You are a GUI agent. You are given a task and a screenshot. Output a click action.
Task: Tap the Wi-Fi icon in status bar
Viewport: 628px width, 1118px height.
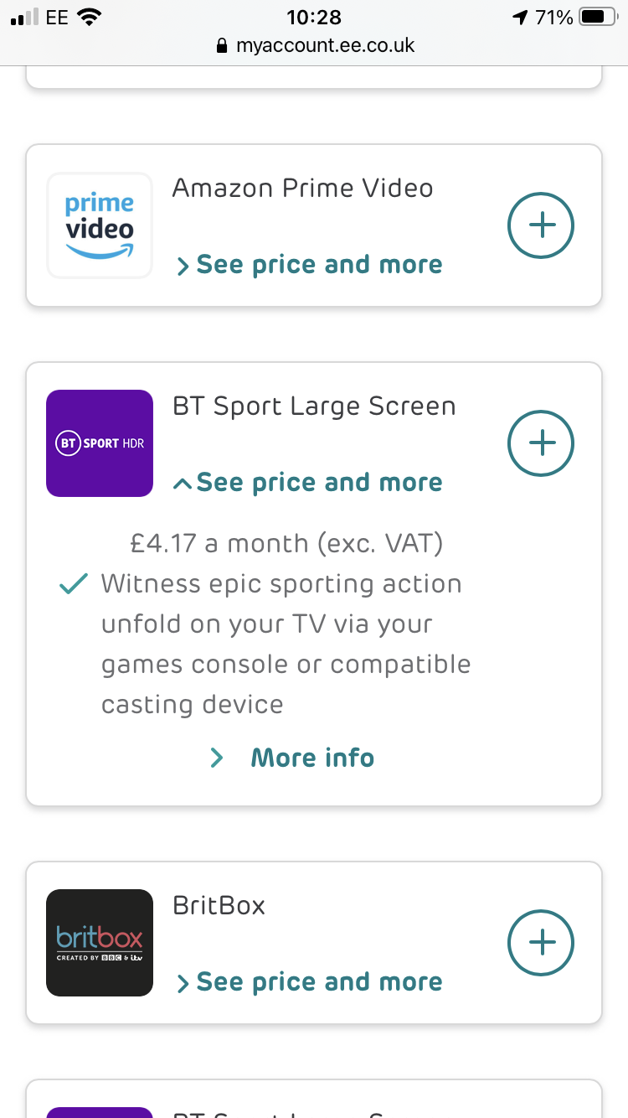pyautogui.click(x=88, y=17)
